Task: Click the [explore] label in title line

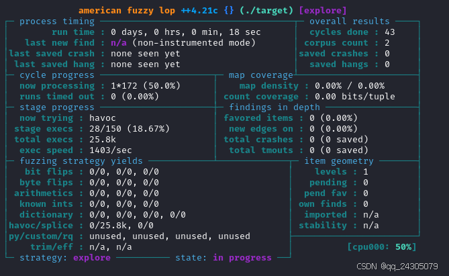Action: tap(323, 11)
